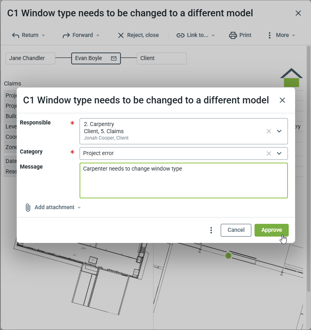Clear the Responsible field selection
Screen dimensions: 311x330
pos(269,131)
